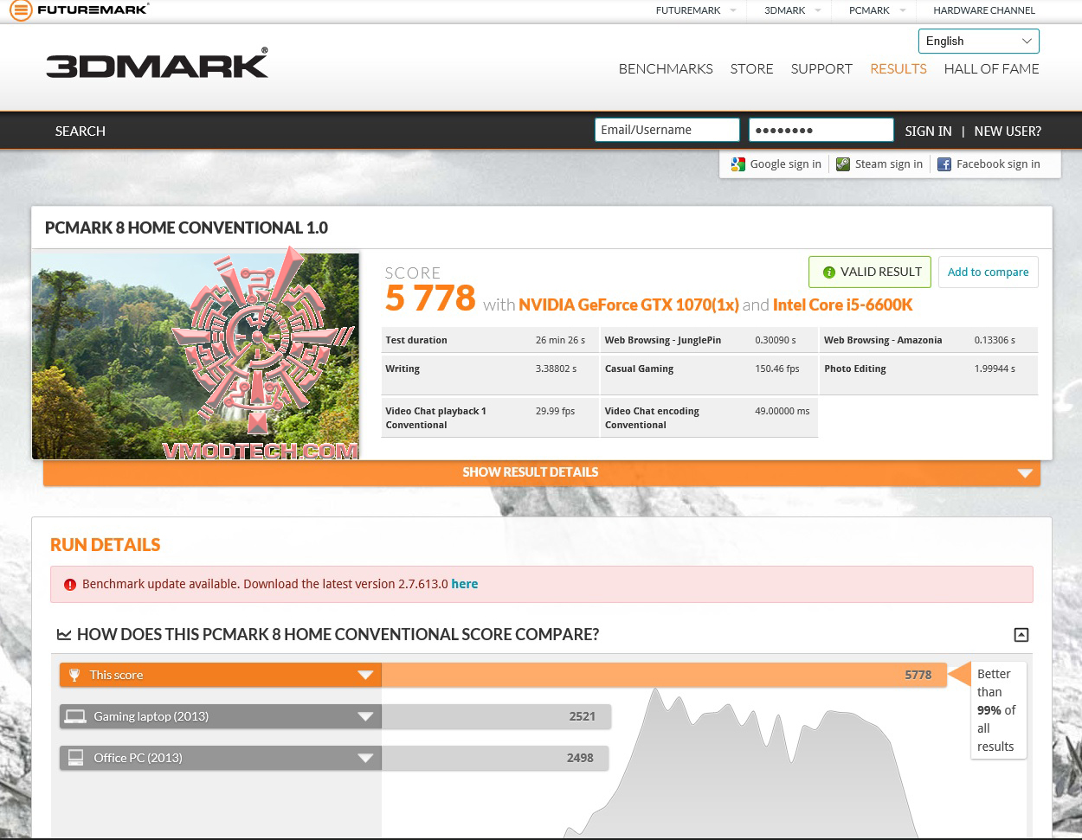Image resolution: width=1082 pixels, height=840 pixels.
Task: Click the Office PC (2013) monitor icon
Action: (x=75, y=758)
